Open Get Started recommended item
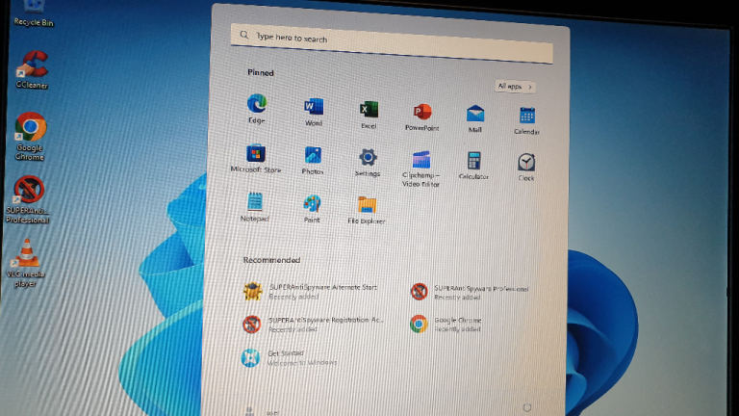739x416 pixels. [x=251, y=357]
